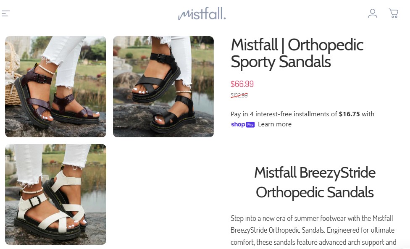Click the Step into a new era sentence

pos(312,218)
